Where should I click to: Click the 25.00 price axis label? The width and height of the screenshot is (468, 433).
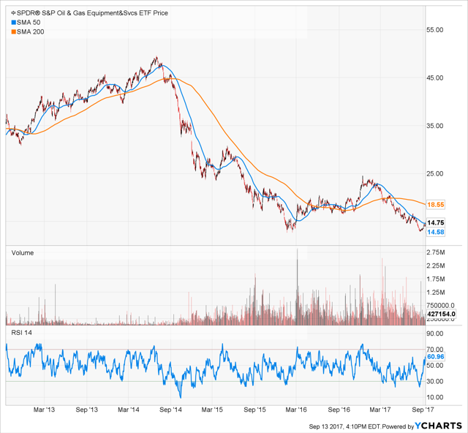point(435,173)
